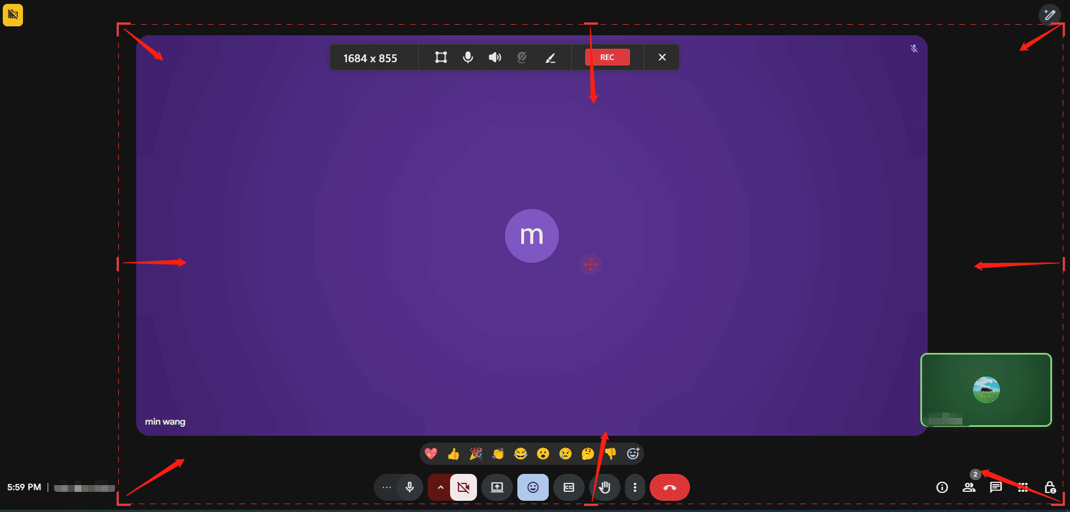This screenshot has width=1070, height=512.
Task: Select the annotation pen in recorder toolbar
Action: click(550, 57)
